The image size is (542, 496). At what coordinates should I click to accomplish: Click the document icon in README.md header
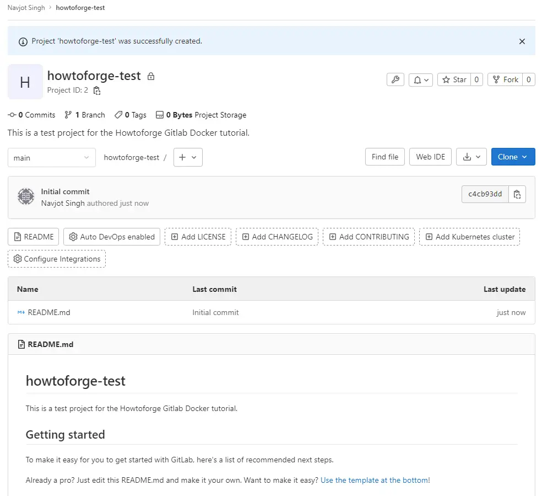click(21, 344)
